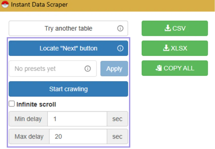This screenshot has height=149, width=215.
Task: Click the Instant Data Scraper pokeball logo
Action: [x=5, y=4]
